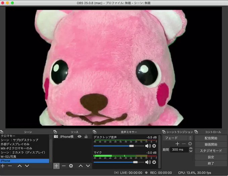
Task: Increase transition duration with up stepper
Action: point(191,149)
